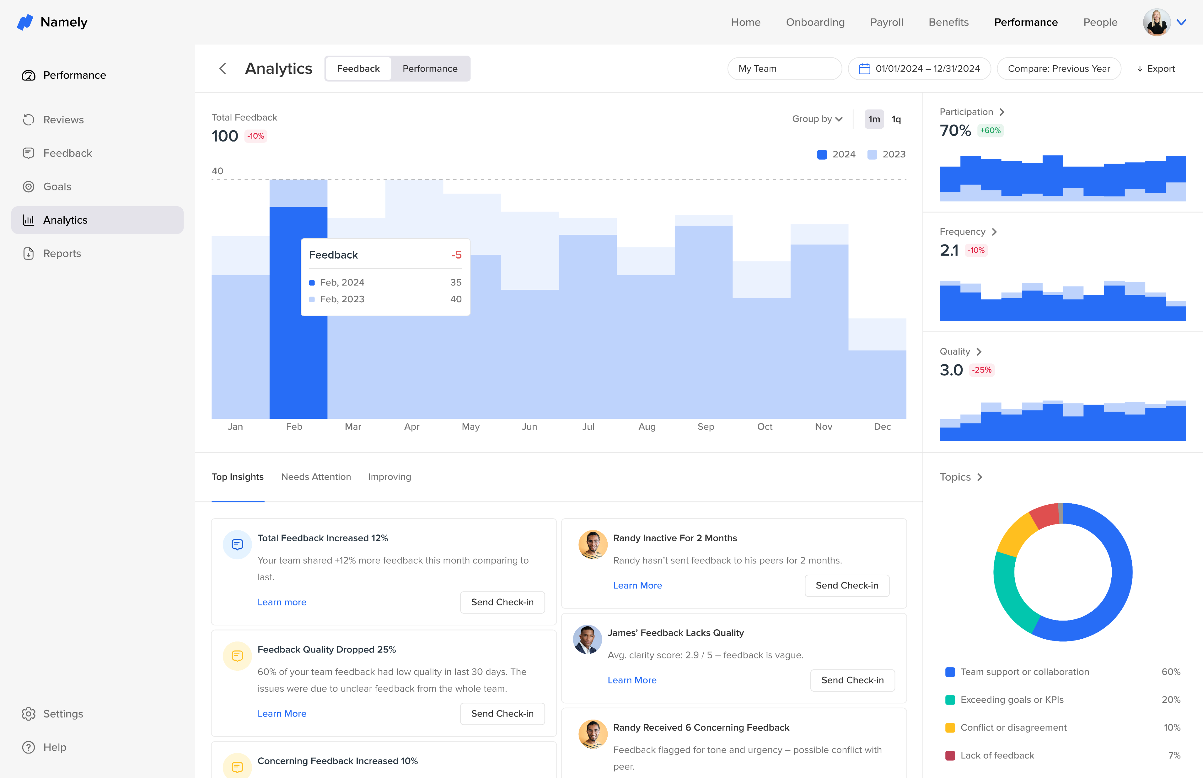This screenshot has width=1203, height=778.
Task: Switch toggle to Performance analytics
Action: tap(430, 69)
